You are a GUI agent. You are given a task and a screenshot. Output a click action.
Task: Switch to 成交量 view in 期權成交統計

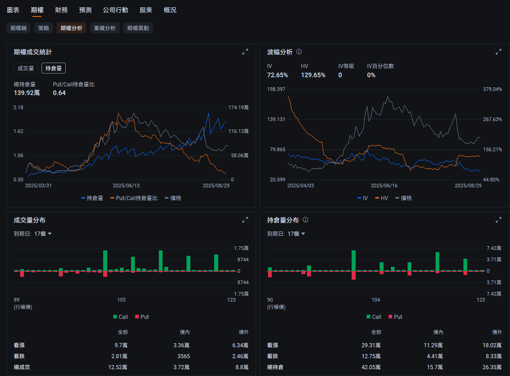[x=26, y=68]
